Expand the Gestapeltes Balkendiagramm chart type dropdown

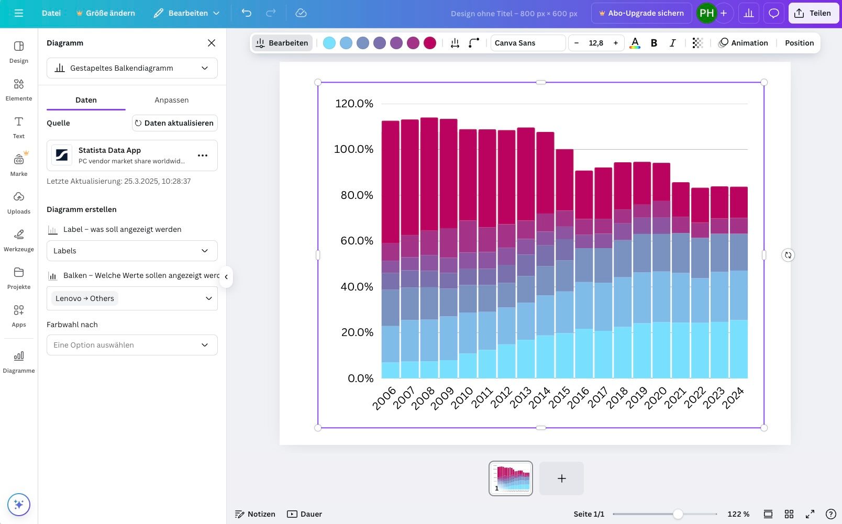click(x=132, y=68)
